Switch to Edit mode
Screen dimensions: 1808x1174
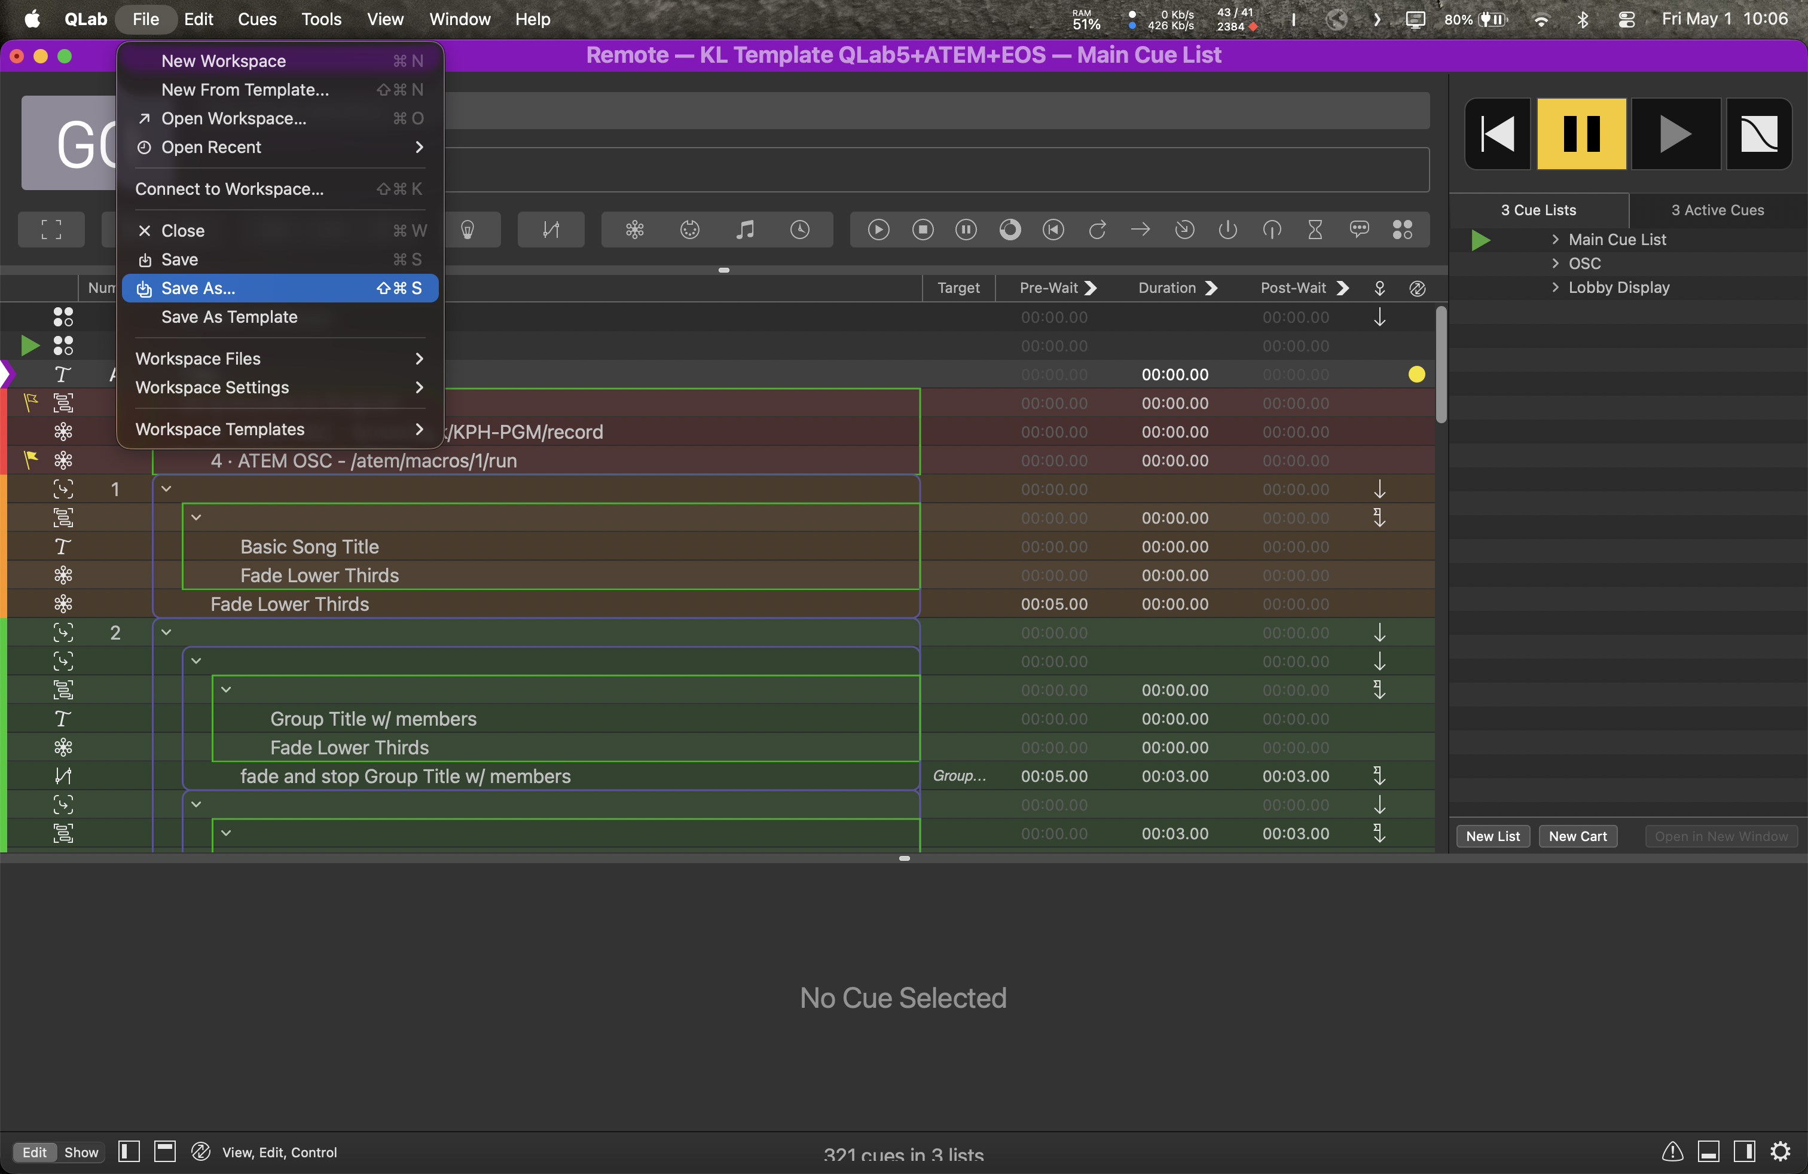(x=34, y=1152)
